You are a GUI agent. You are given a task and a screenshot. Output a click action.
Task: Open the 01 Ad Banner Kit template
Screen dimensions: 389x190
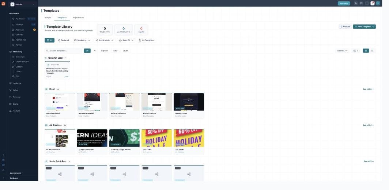(x=60, y=142)
